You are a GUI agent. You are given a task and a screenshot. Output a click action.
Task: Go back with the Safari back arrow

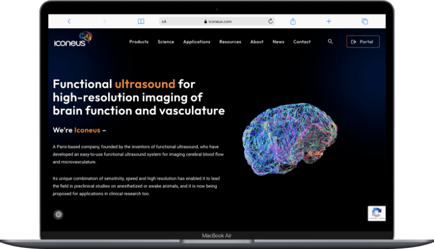tap(69, 21)
